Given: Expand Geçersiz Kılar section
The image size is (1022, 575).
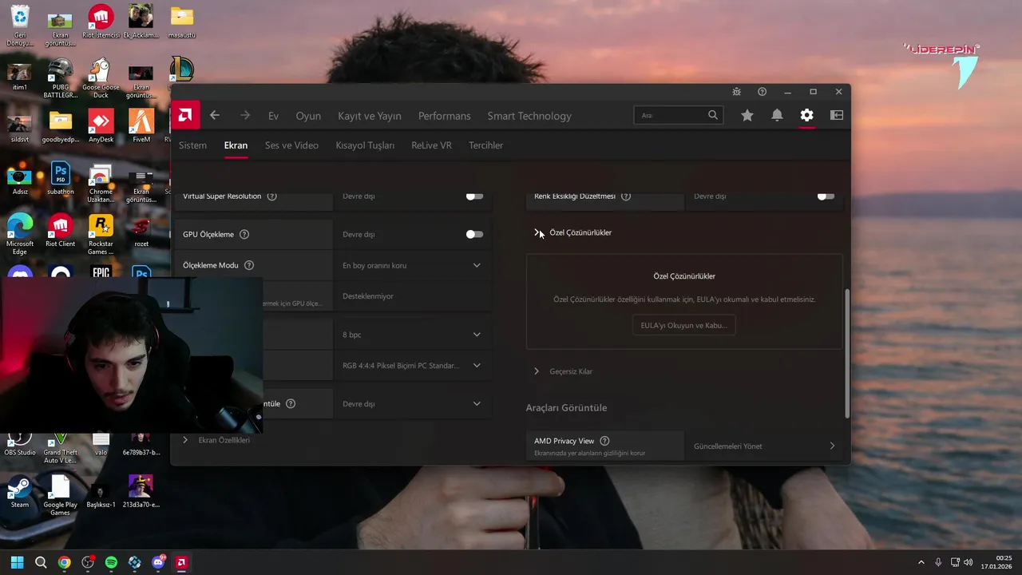Looking at the screenshot, I should pos(537,371).
